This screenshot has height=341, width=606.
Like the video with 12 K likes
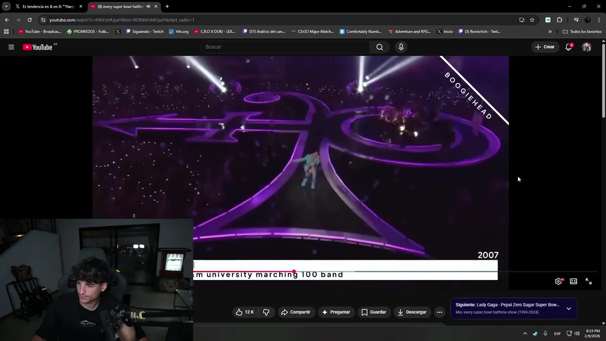coord(245,312)
